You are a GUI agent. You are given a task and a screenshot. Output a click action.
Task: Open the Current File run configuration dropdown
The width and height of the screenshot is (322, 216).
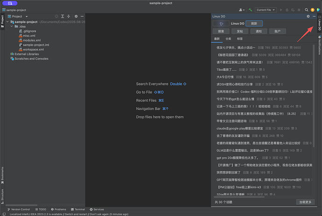266,10
